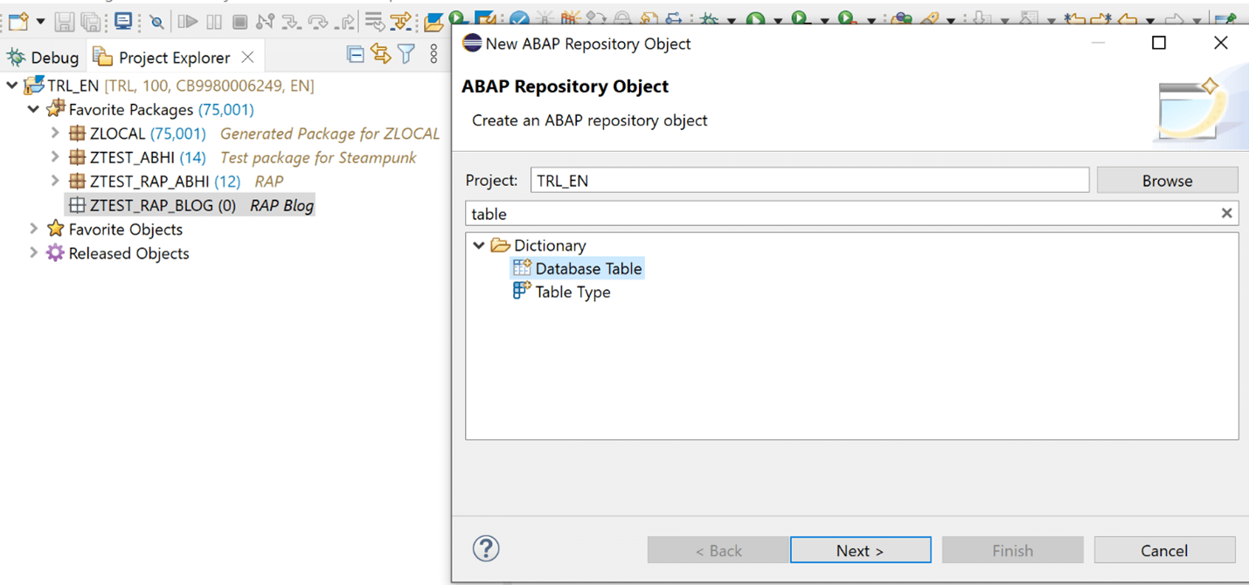Click the filter funnel icon

point(406,54)
